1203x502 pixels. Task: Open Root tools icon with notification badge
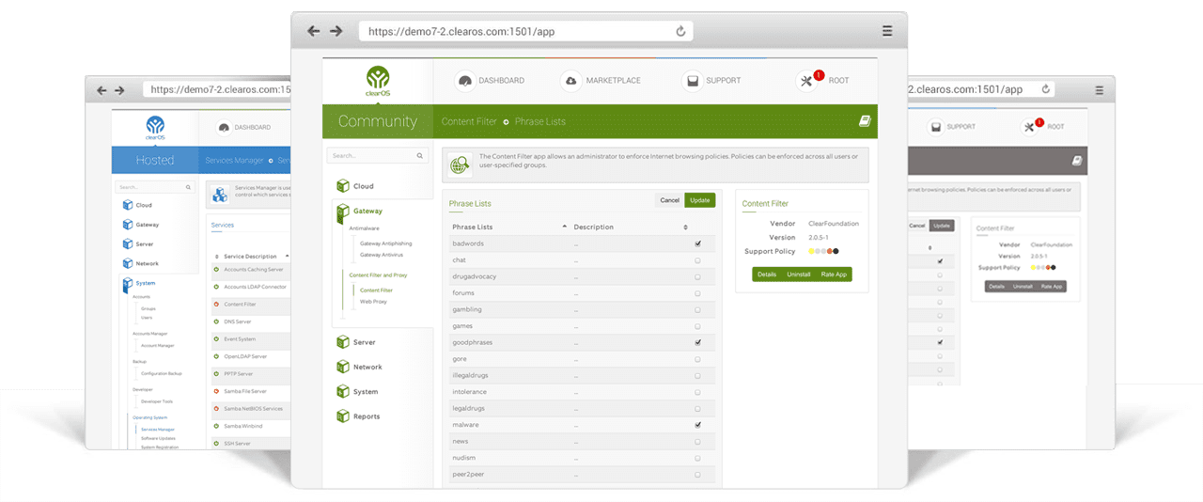(808, 80)
